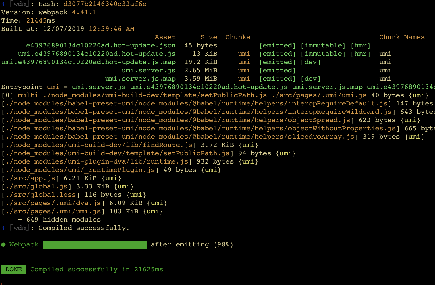Click the green DONE badge
Image resolution: width=435 pixels, height=285 pixels.
[x=14, y=270]
